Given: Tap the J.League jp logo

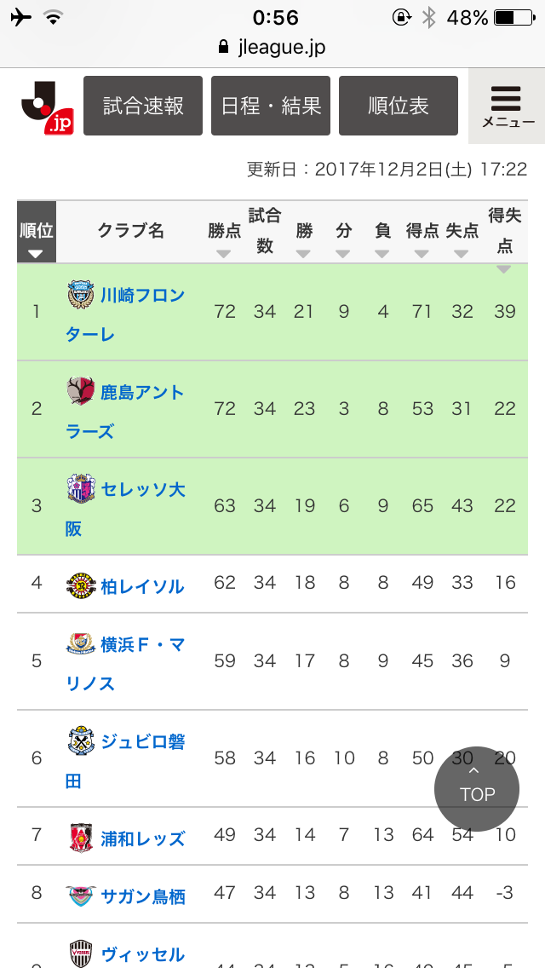Looking at the screenshot, I should [48, 106].
